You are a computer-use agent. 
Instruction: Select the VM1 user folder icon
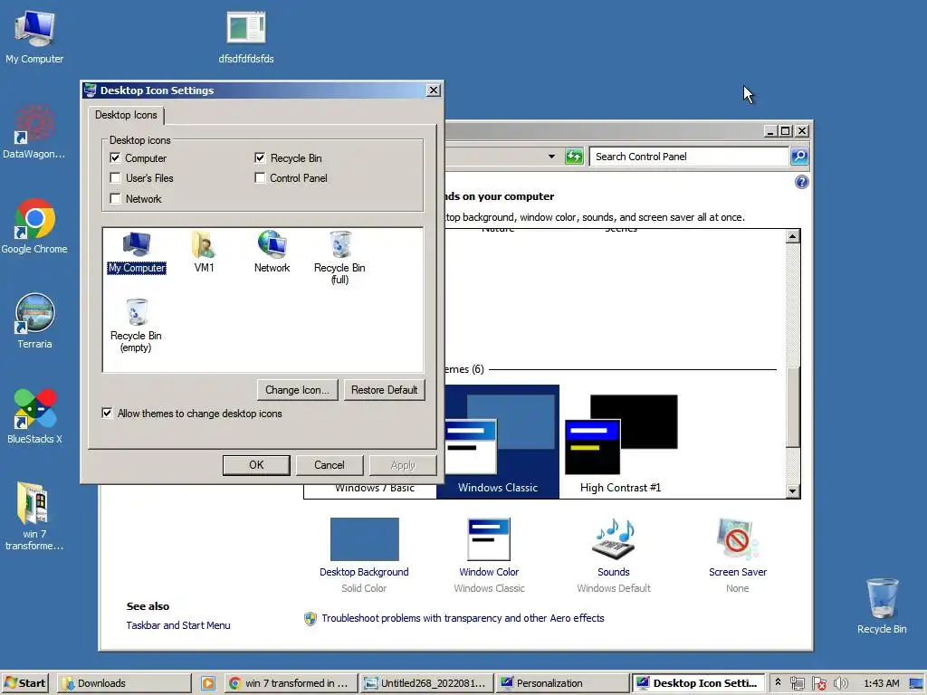(x=204, y=252)
